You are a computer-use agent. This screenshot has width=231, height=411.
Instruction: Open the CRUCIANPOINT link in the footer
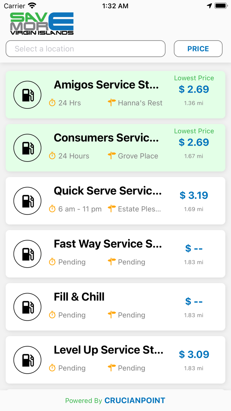coord(135,401)
